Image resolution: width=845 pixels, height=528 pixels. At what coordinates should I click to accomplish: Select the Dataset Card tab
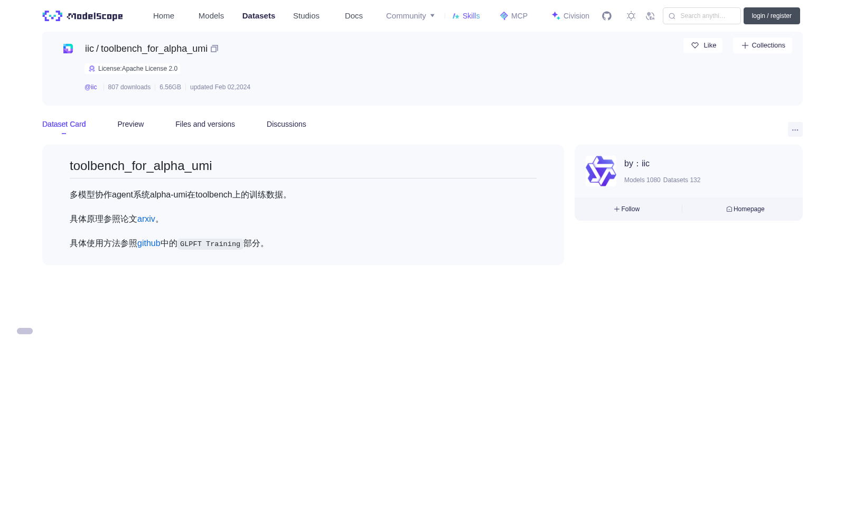tap(64, 124)
